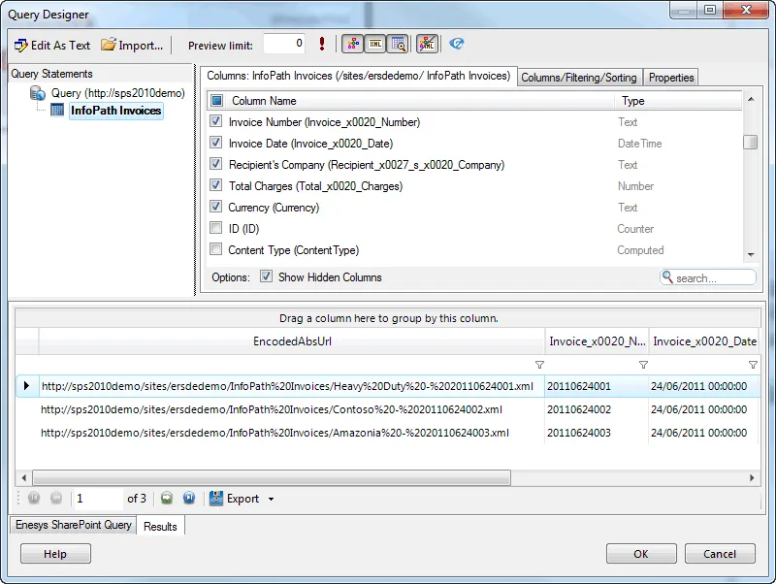This screenshot has width=776, height=584.
Task: Expand the first result row indicator
Action: (26, 386)
